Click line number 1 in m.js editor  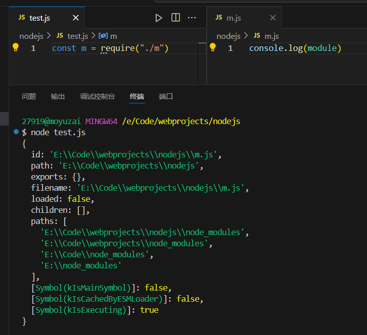tap(230, 48)
